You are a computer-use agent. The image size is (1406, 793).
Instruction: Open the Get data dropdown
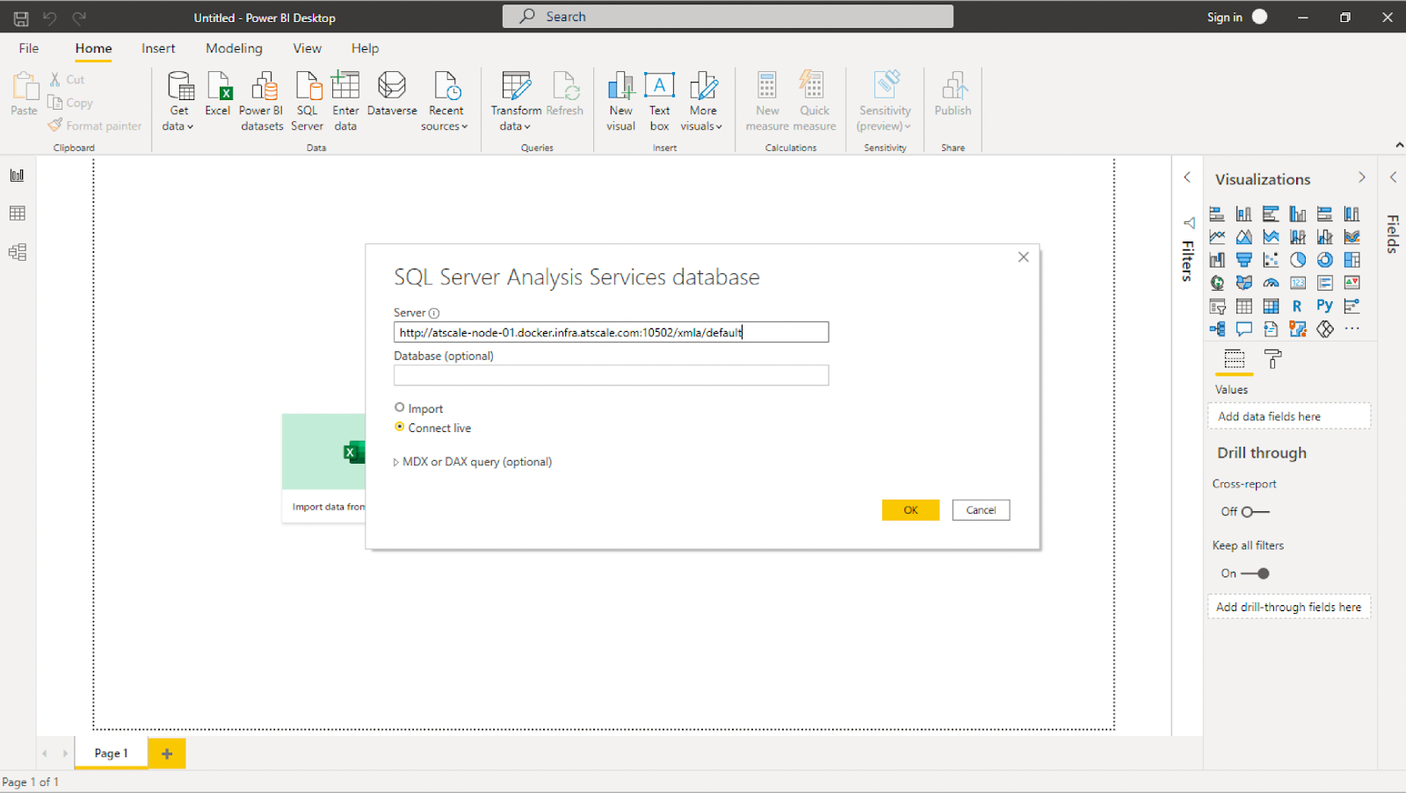coord(178,101)
